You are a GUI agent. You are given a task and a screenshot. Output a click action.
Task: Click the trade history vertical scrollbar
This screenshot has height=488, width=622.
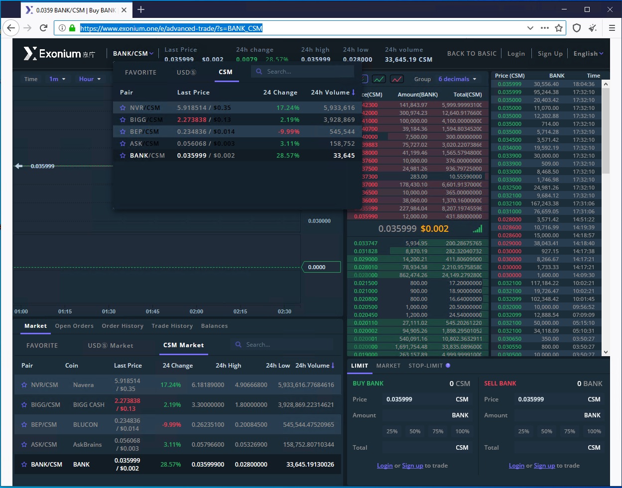point(606,131)
